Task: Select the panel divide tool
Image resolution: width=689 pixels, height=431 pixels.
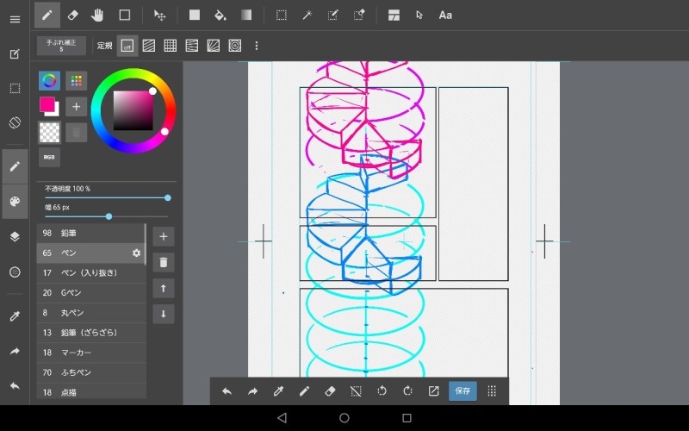Action: [394, 15]
